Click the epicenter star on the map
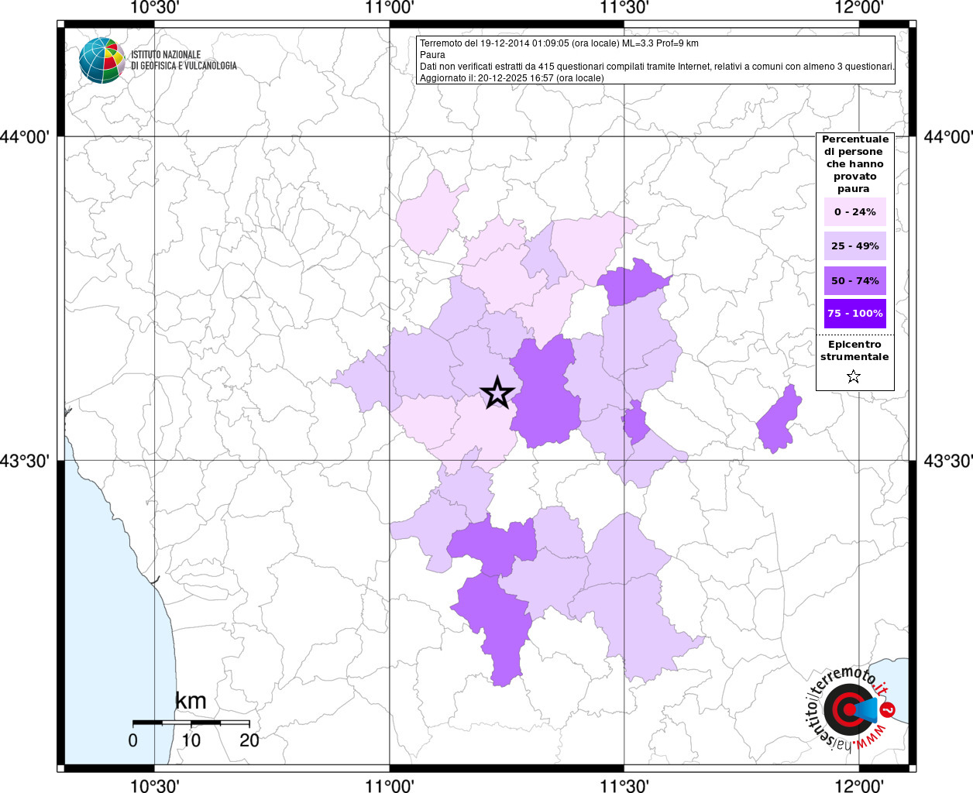Screen dimensions: 973x793 pyautogui.click(x=497, y=393)
